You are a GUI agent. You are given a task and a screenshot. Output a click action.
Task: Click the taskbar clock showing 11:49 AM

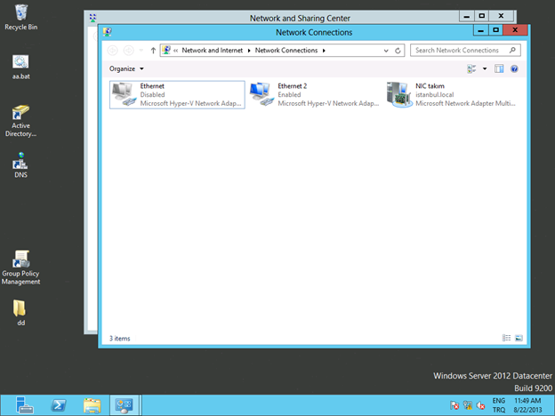pos(527,405)
